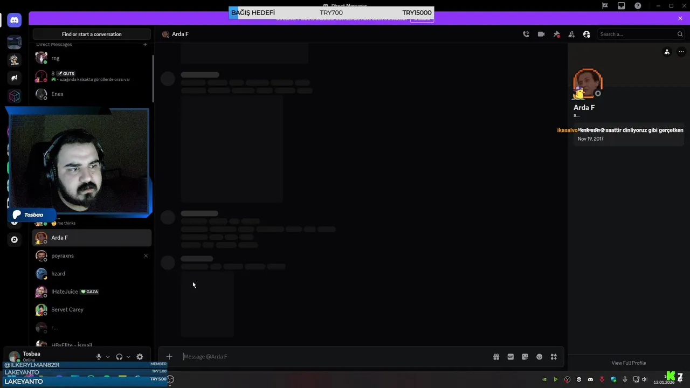Select the Arda F conversation
This screenshot has width=690, height=388.
tap(92, 238)
